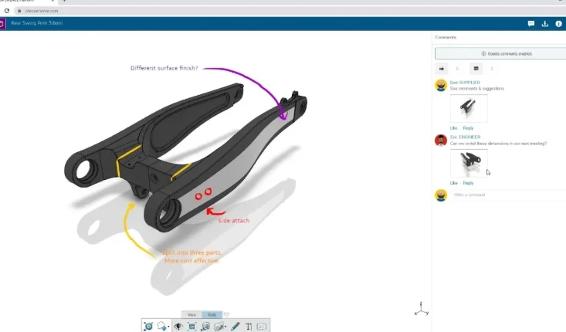Click the thumbs-up likes icon
Viewport: 566px width, 332px height.
pyautogui.click(x=442, y=69)
